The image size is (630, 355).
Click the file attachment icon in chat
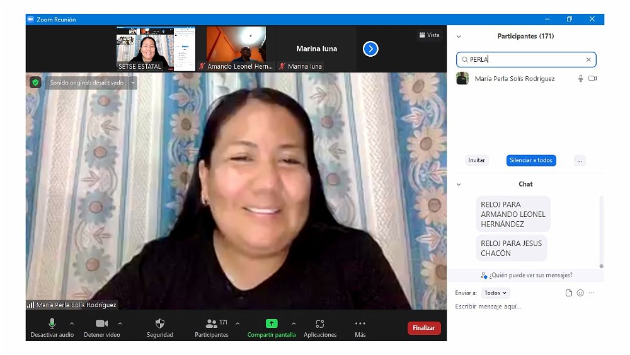coord(569,293)
